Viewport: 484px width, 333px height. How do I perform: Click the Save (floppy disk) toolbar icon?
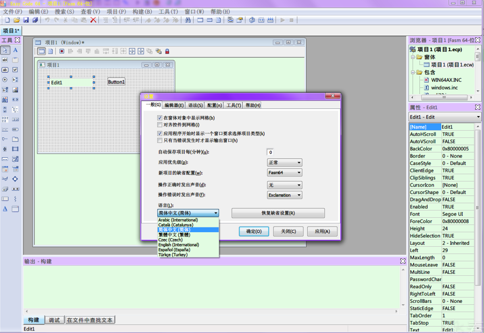point(26,20)
